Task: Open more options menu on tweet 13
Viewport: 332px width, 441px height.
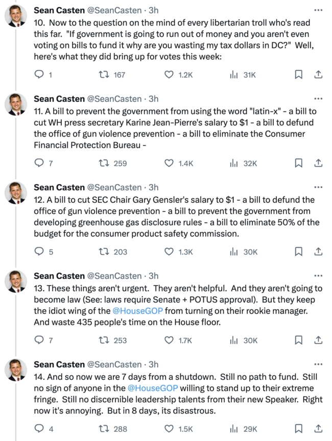Action: pyautogui.click(x=318, y=275)
